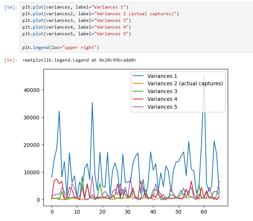Click the x-axis label 10

(x=77, y=212)
